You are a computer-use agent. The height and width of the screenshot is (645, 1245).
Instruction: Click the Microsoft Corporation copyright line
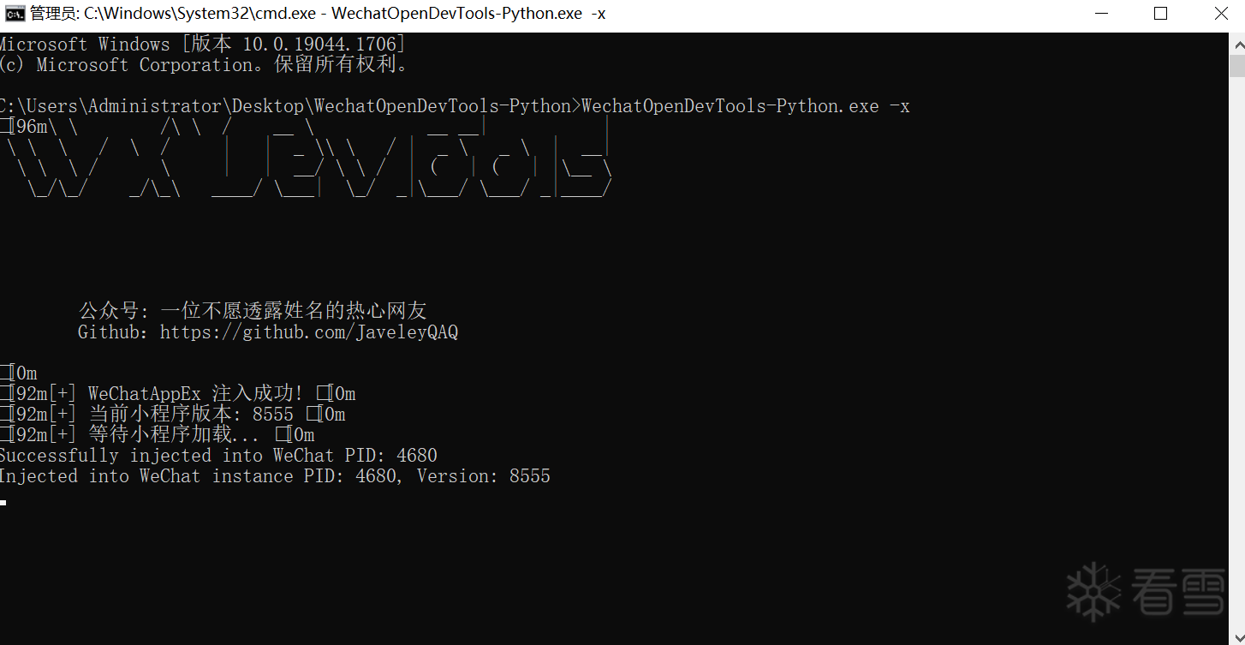(206, 65)
